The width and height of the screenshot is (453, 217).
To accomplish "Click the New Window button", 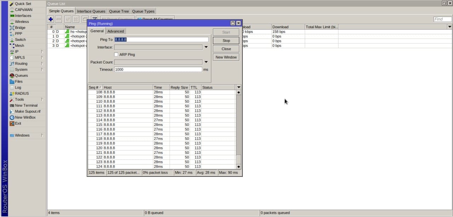I will (x=226, y=57).
